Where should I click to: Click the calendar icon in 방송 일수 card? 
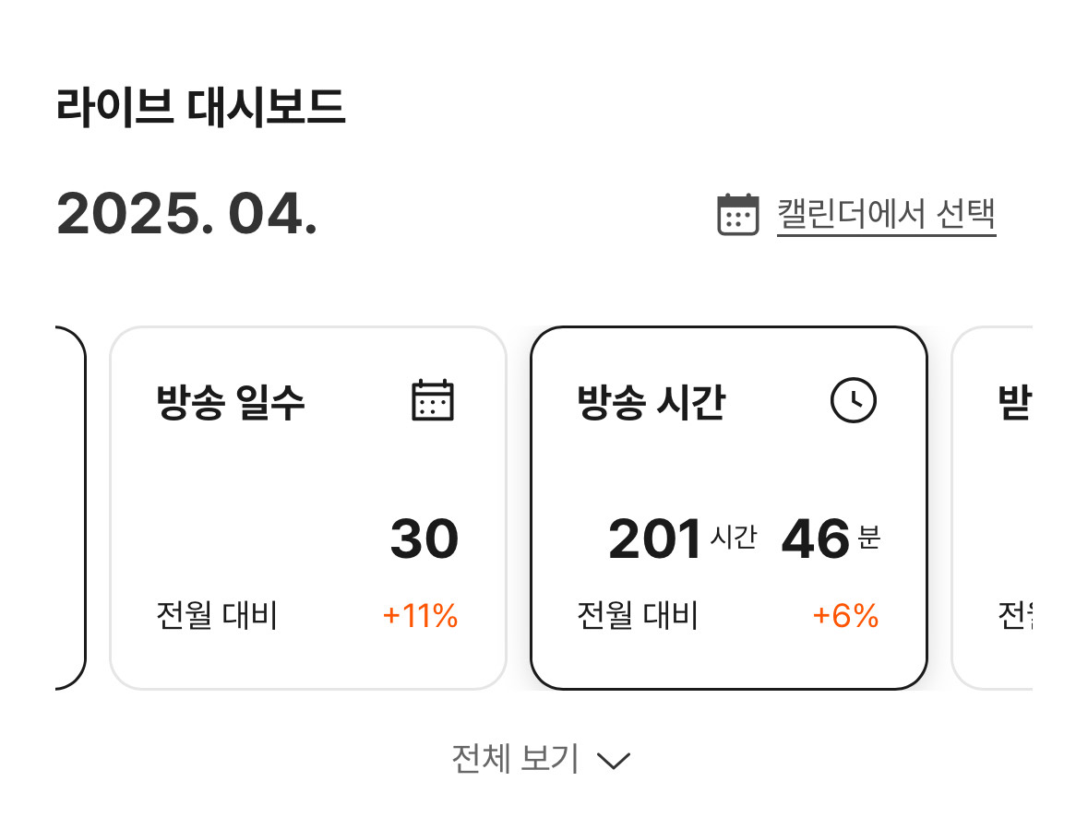(x=433, y=400)
